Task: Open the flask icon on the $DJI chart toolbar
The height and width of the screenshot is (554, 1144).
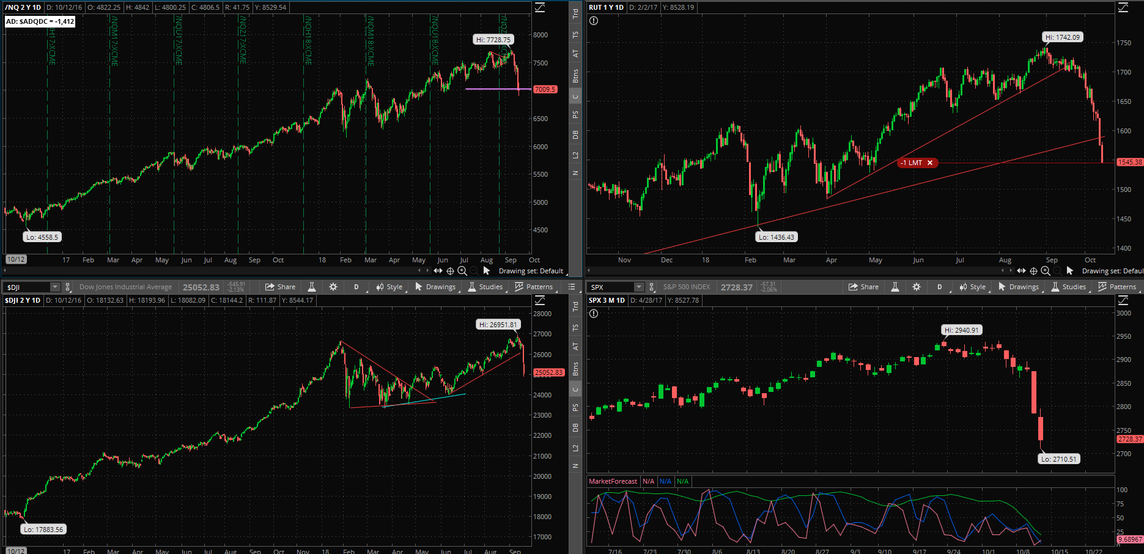Action: 312,287
